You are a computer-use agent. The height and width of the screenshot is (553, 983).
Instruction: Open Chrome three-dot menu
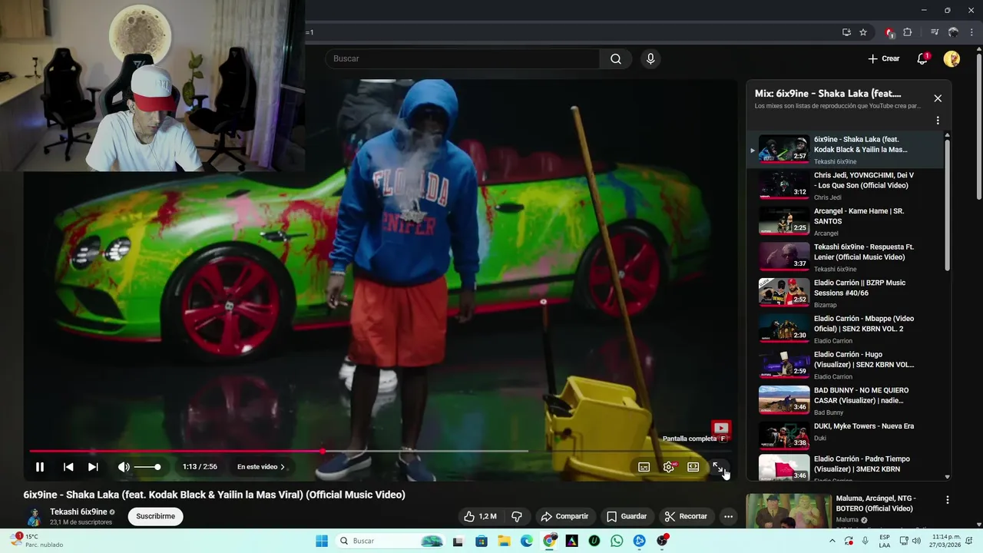tap(971, 32)
